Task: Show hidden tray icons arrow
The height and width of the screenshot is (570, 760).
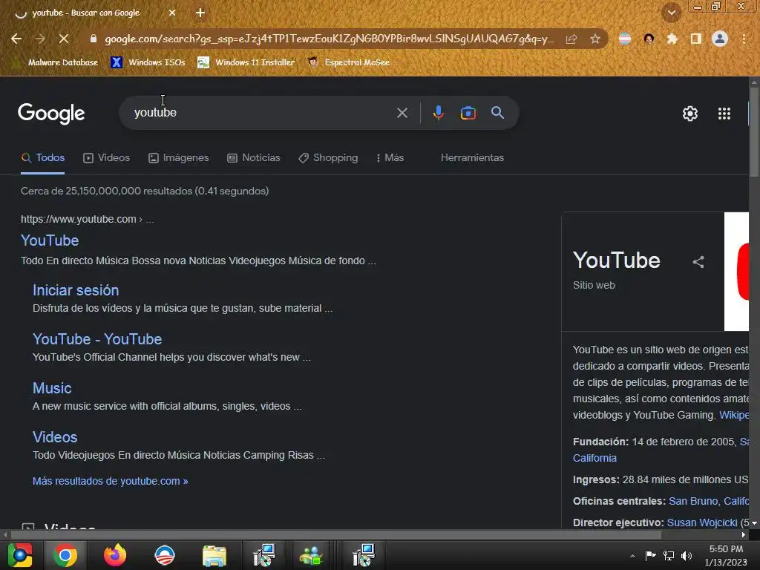Action: [x=632, y=556]
